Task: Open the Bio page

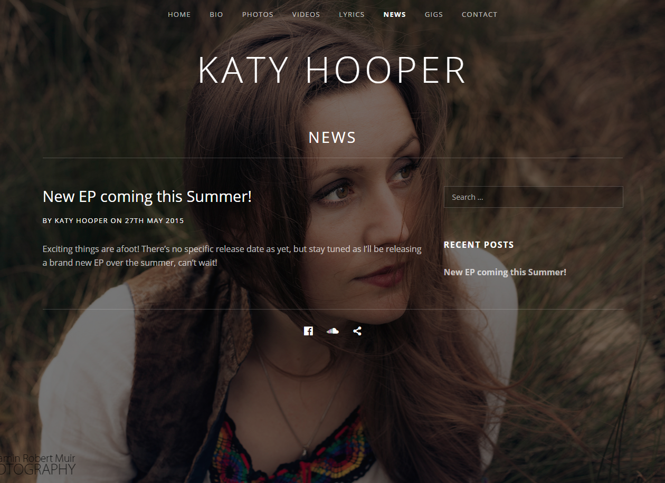Action: pos(216,14)
